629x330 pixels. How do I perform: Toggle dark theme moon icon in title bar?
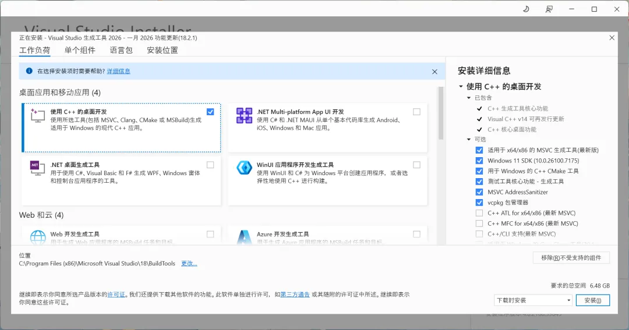point(526,9)
